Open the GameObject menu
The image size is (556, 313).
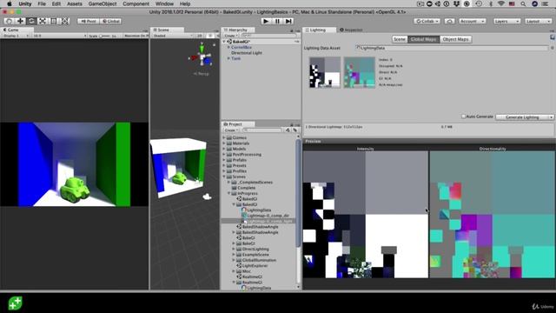point(103,3)
